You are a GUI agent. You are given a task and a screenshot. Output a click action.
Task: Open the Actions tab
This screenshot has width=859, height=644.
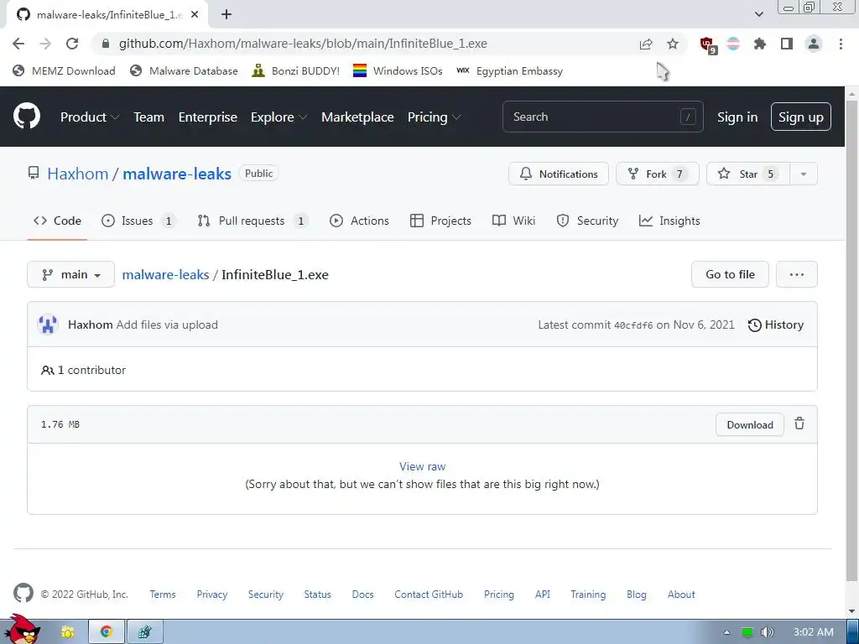pos(359,221)
